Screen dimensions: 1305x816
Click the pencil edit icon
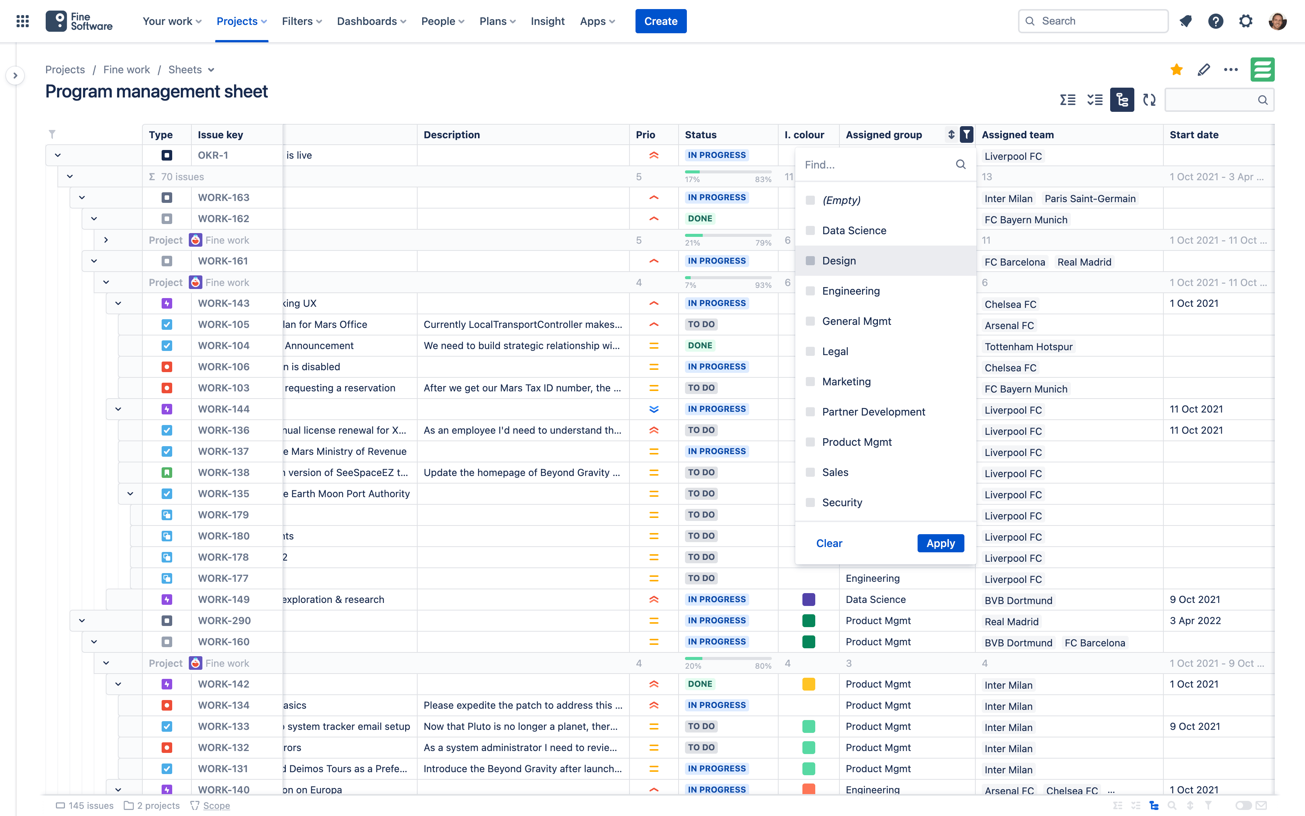(x=1204, y=70)
